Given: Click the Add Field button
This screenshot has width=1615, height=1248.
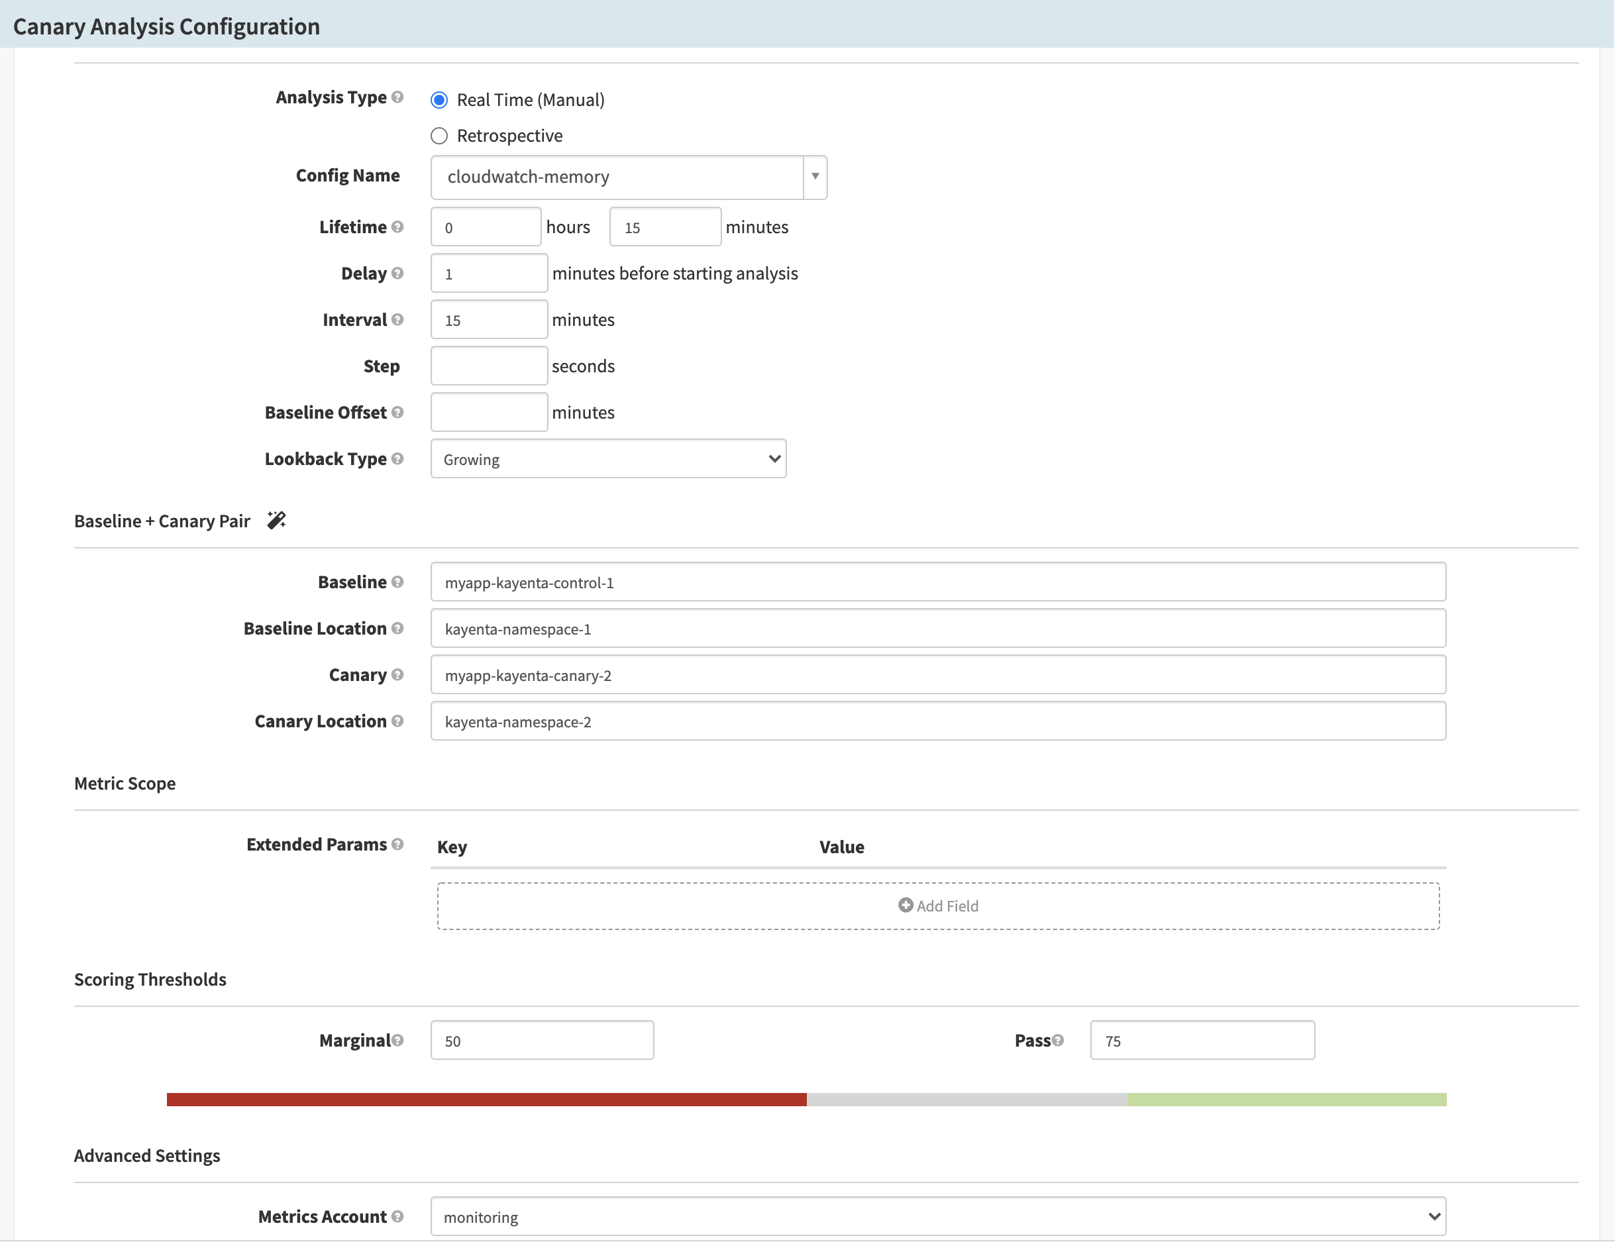Looking at the screenshot, I should point(937,906).
